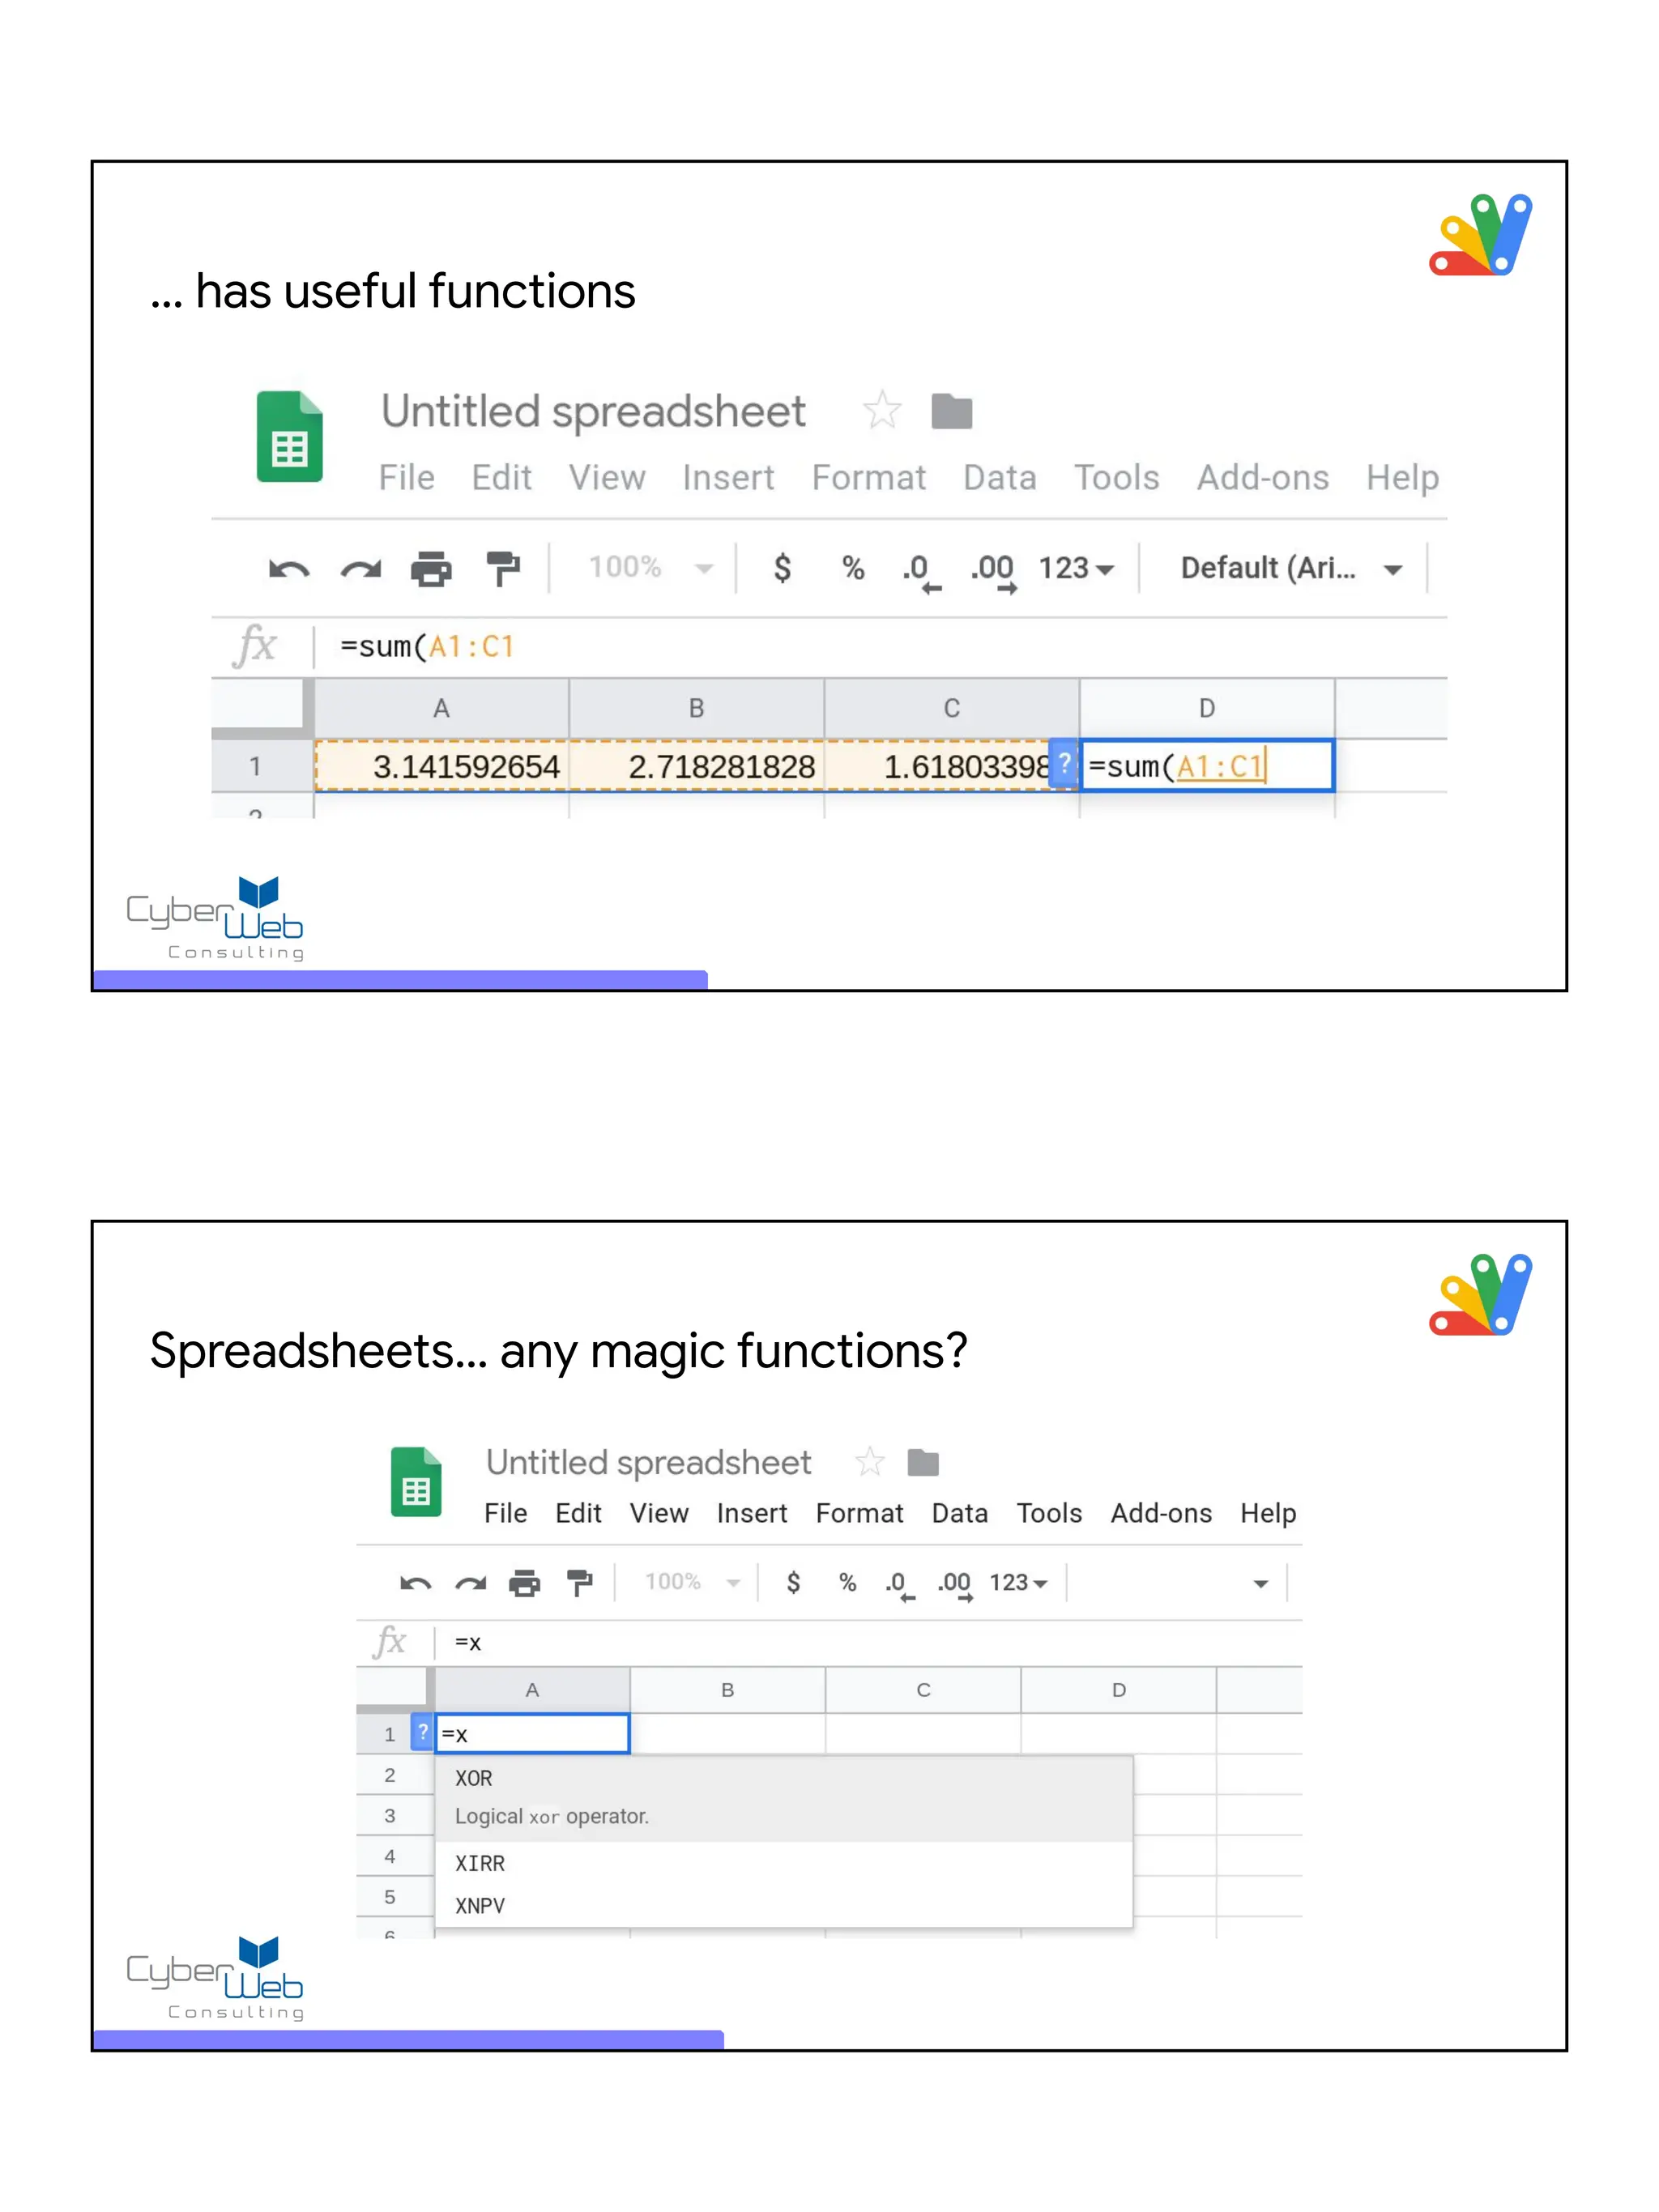This screenshot has width=1659, height=2212.
Task: Open the Insert menu in the top slide
Action: [x=728, y=477]
